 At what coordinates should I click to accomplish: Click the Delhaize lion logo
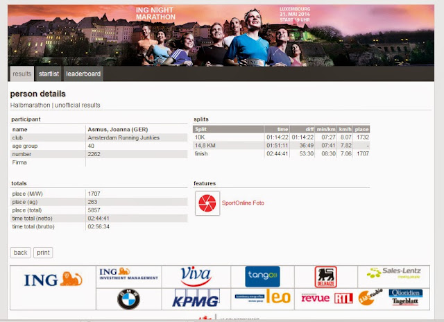325,277
